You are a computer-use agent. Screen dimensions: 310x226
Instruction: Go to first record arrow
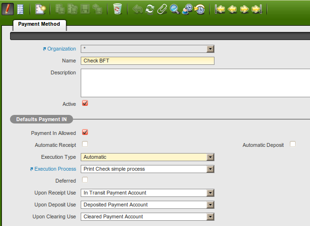point(220,9)
